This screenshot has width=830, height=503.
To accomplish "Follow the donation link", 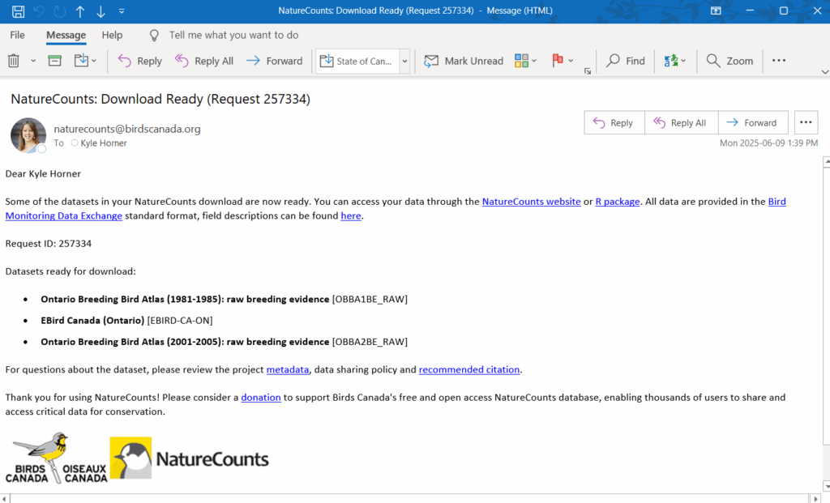I will click(261, 398).
